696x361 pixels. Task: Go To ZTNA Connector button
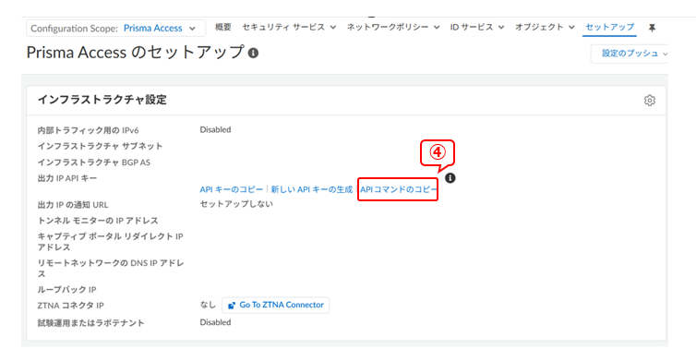(x=276, y=305)
